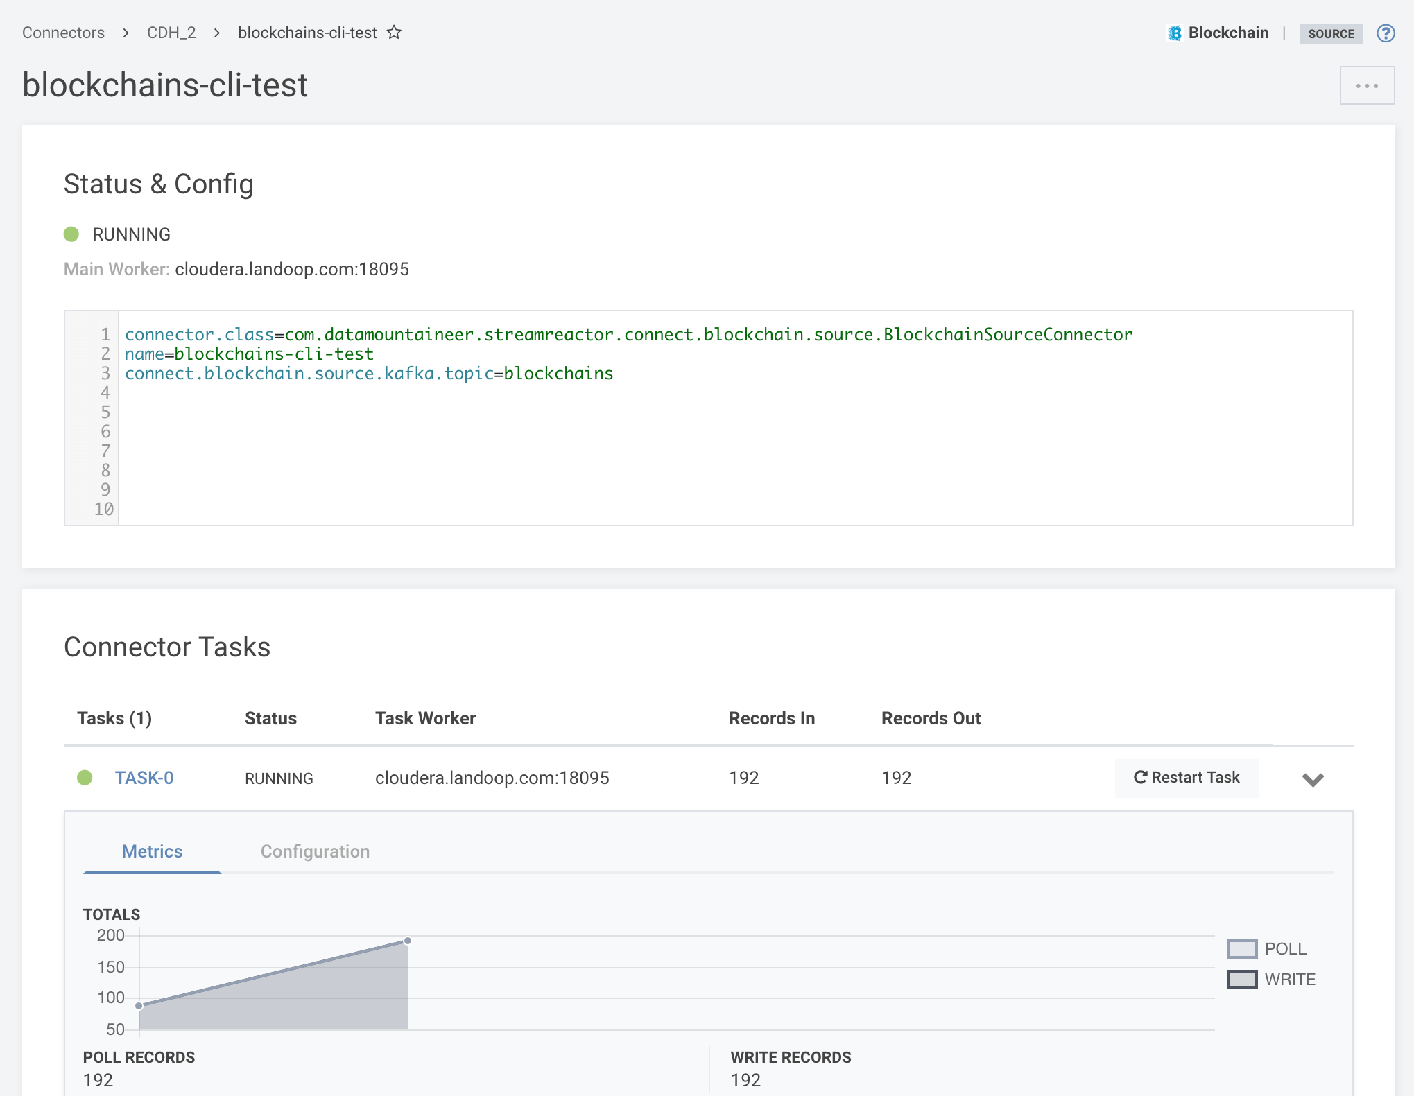Click the chart's starting data point
Viewport: 1414px width, 1096px height.
pos(139,1006)
